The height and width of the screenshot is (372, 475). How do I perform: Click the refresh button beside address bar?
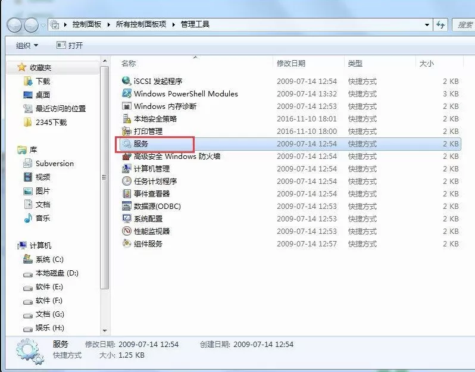(440, 24)
